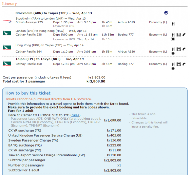
Task: Open the fare rules link in Fare 1
Action: [75, 115]
